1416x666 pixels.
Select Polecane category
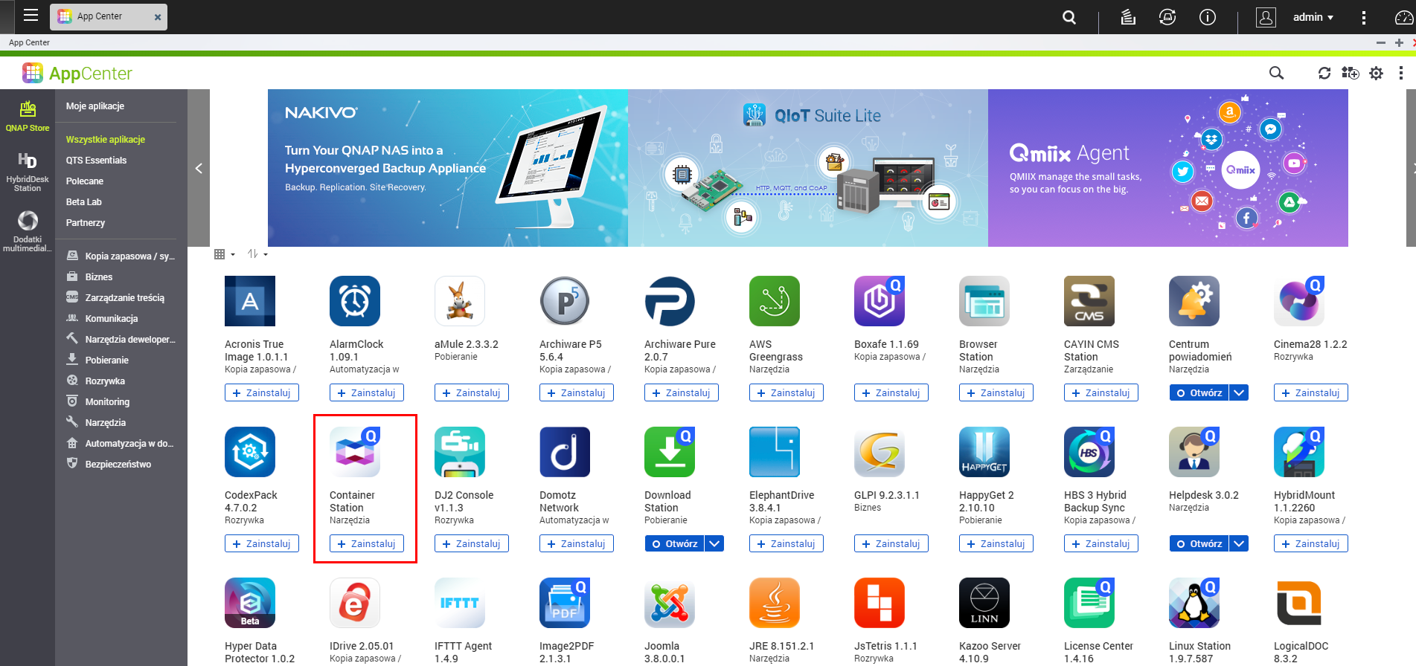tap(85, 181)
